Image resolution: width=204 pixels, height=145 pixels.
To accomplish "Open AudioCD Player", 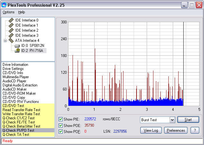I will 14,81.
